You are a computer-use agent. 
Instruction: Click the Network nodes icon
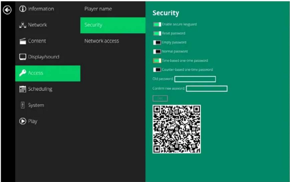click(x=22, y=25)
